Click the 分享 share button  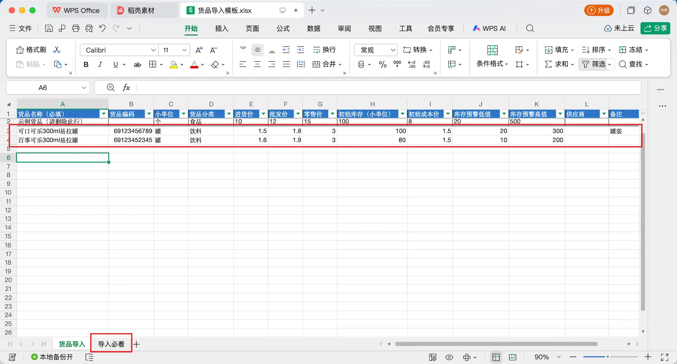click(655, 28)
